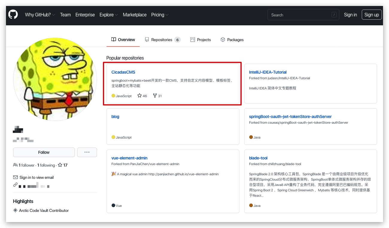Viewport: 389px width, 228px height.
Task: Click the followers people icon
Action: (x=15, y=165)
